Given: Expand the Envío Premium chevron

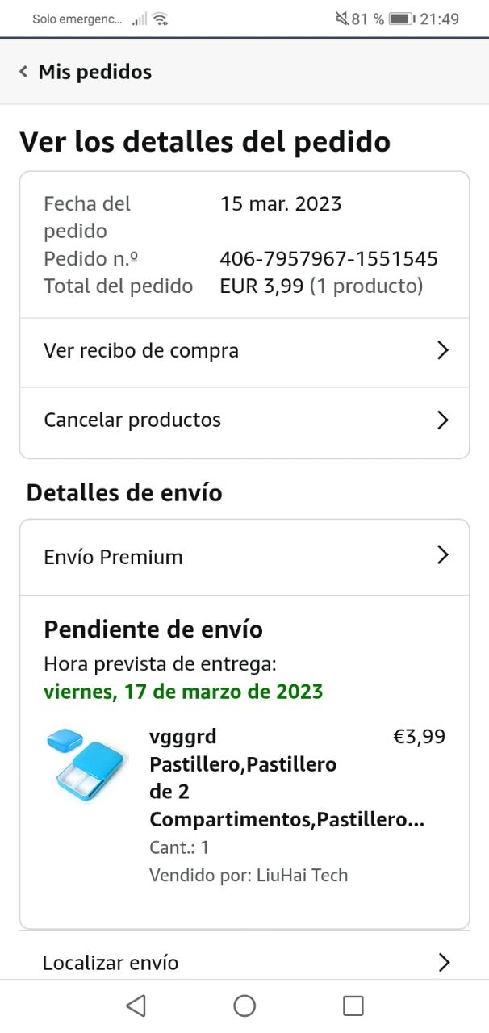Looking at the screenshot, I should tap(442, 555).
